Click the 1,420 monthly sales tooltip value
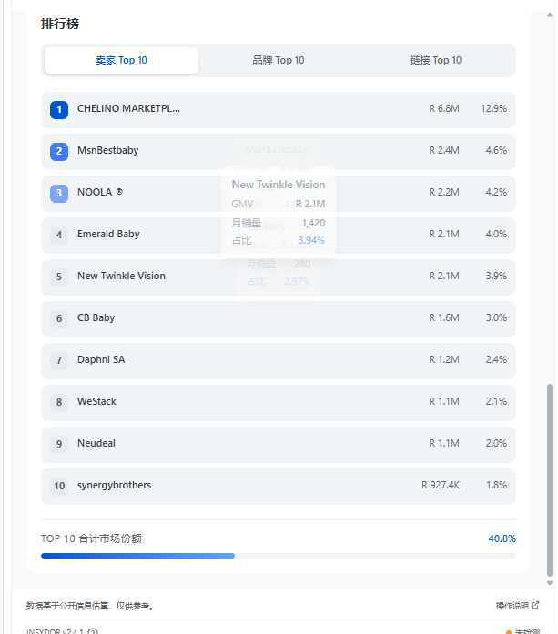Viewport: 558px width, 634px height. (x=314, y=223)
